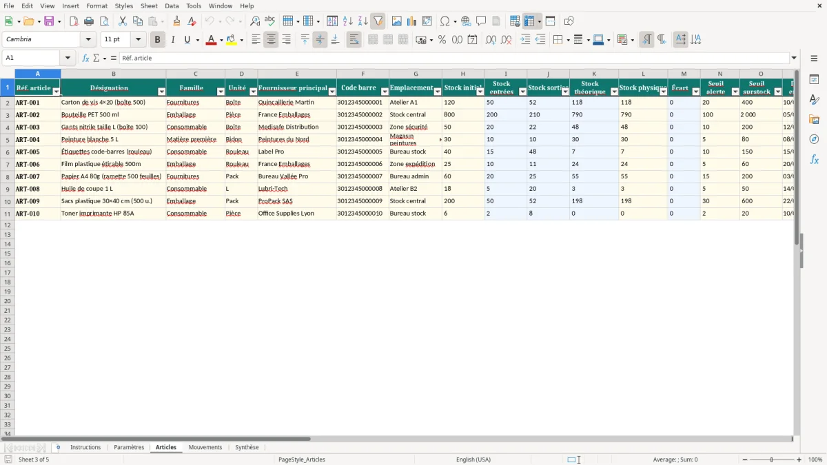Open the Properties deck in the sidebar
This screenshot has height=465, width=827.
click(x=814, y=80)
